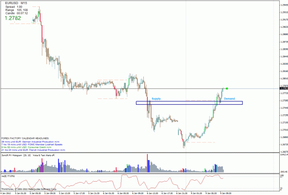
Task: Open the USD Consumer Credit headline
Action: [x=26, y=147]
